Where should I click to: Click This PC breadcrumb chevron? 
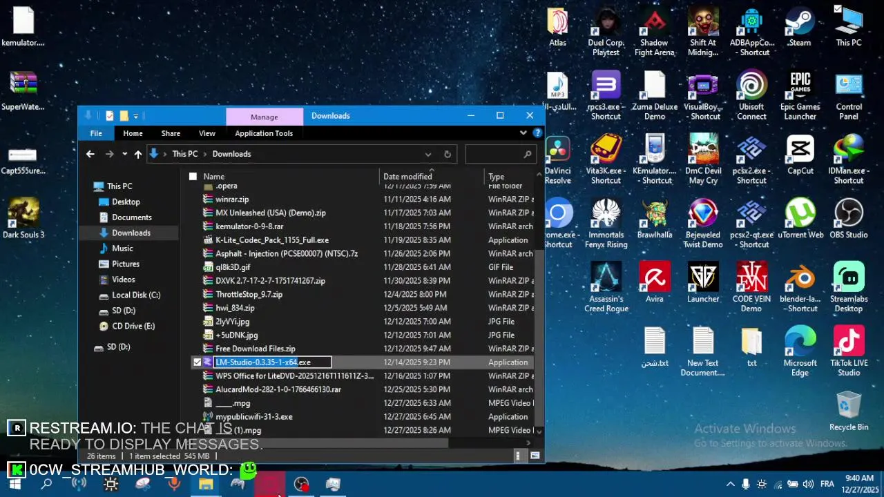point(205,154)
